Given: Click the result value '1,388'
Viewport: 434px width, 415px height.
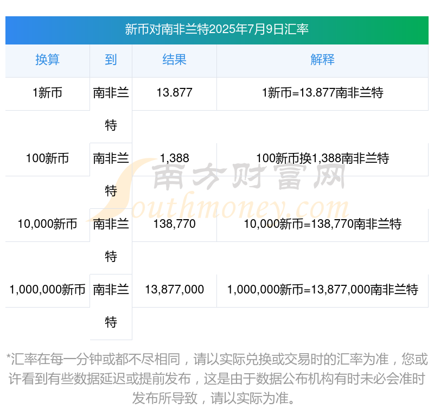Looking at the screenshot, I should (x=174, y=158).
